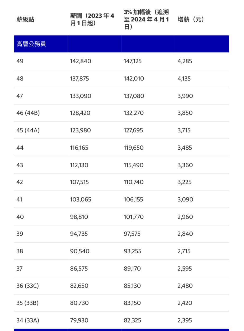Click adjusted salary 93,255
Image resolution: width=244 pixels, height=331 pixels.
pyautogui.click(x=133, y=251)
